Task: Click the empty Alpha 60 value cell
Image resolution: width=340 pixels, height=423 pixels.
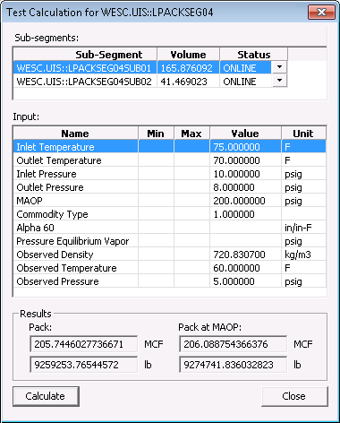Action: click(x=245, y=228)
